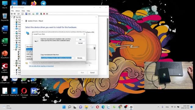Open Microsoft Edge from taskbar
This screenshot has width=195, height=110.
coord(103,107)
